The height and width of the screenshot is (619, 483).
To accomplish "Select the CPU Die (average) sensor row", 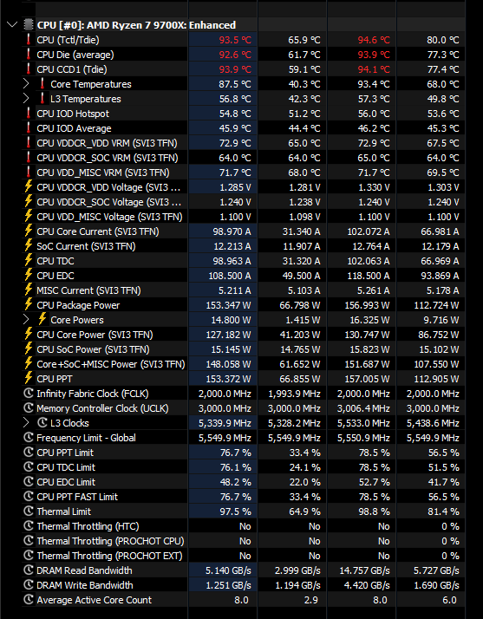I will coord(243,55).
